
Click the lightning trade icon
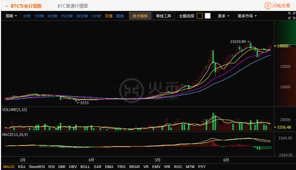pos(268,6)
